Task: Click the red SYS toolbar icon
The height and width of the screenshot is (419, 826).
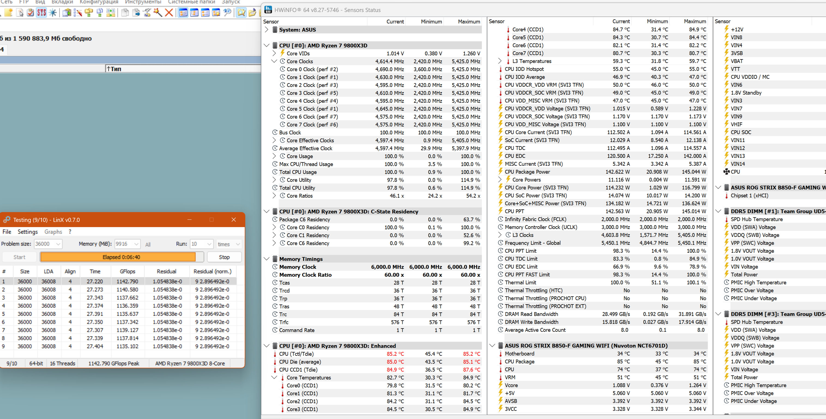Action: click(41, 13)
